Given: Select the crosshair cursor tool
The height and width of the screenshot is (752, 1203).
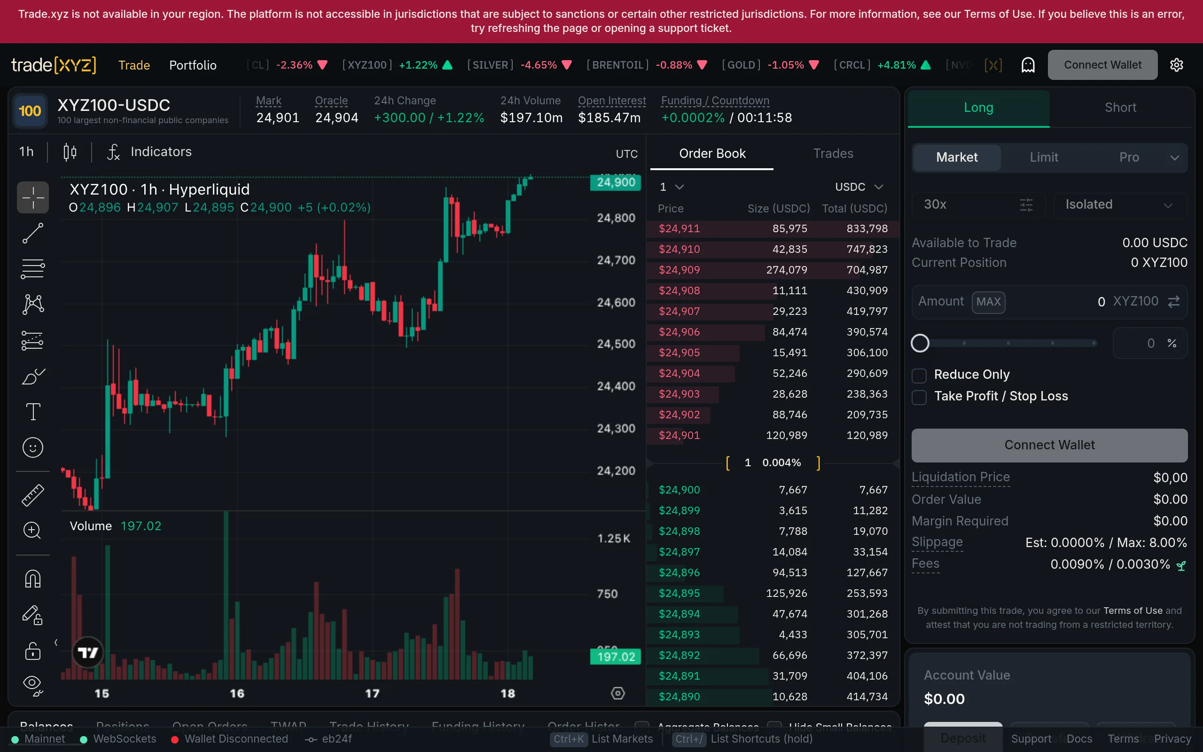Looking at the screenshot, I should [33, 197].
